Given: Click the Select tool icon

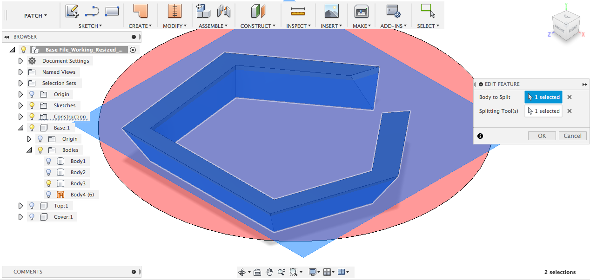Looking at the screenshot, I should (428, 11).
